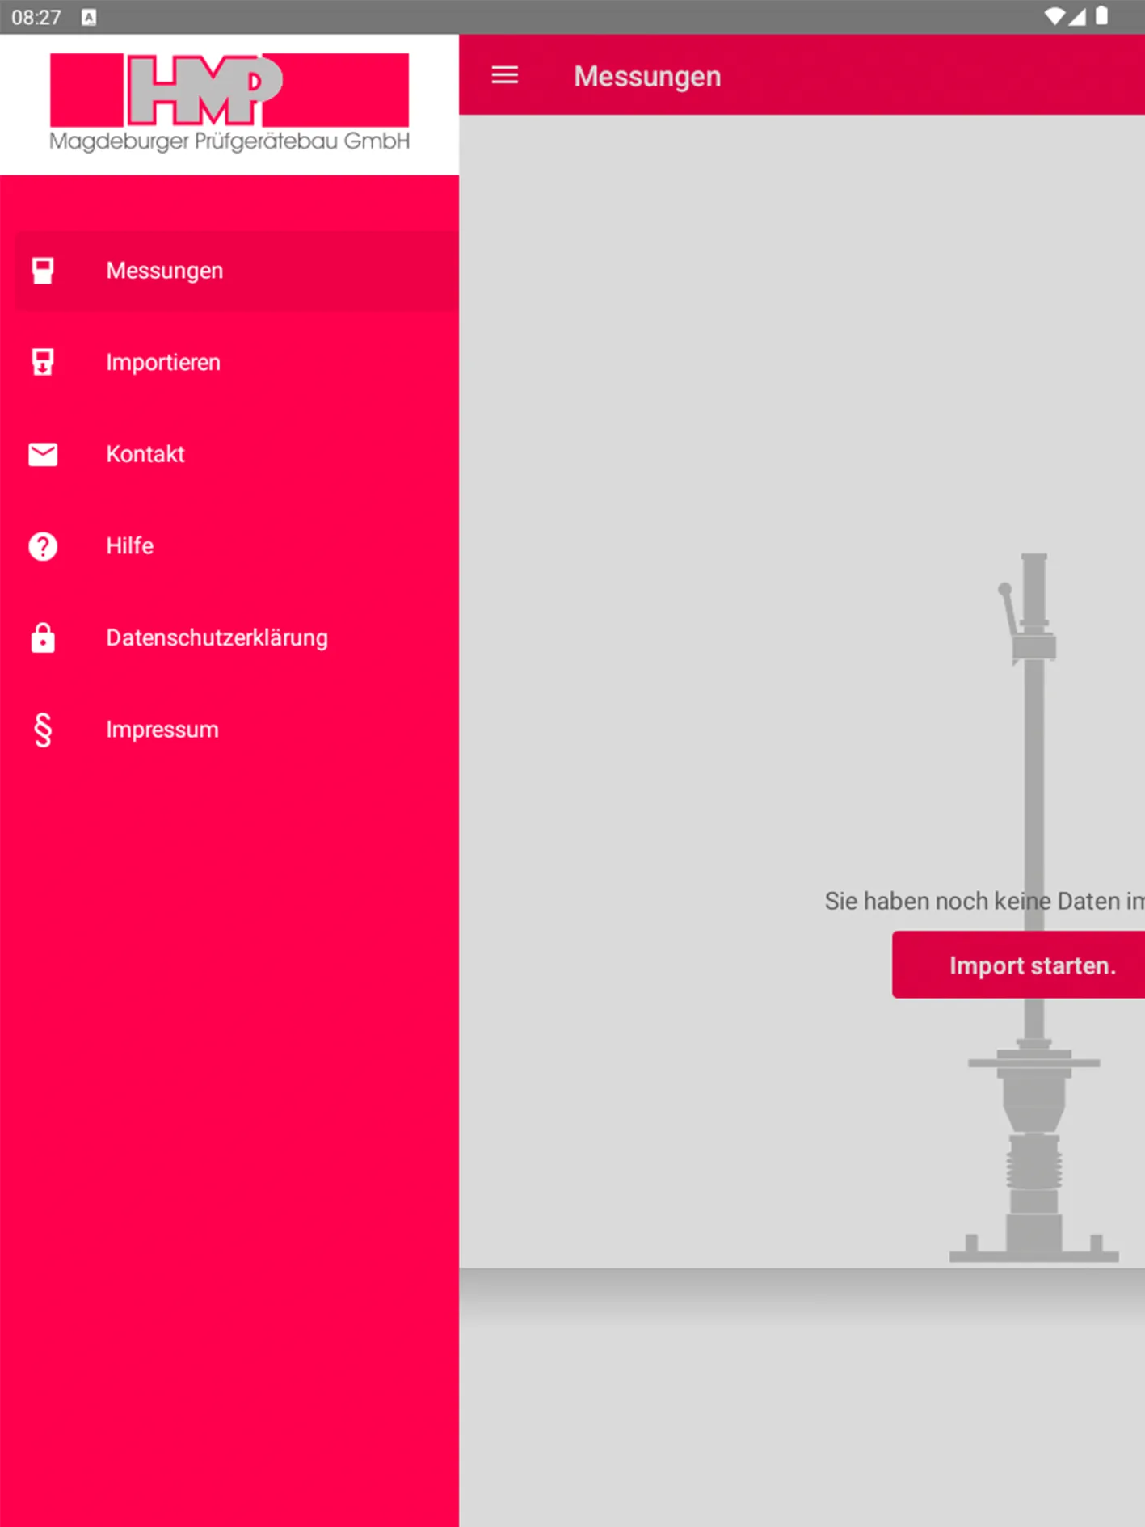1145x1527 pixels.
Task: Click the 08:27 clock in status bar
Action: click(x=36, y=17)
